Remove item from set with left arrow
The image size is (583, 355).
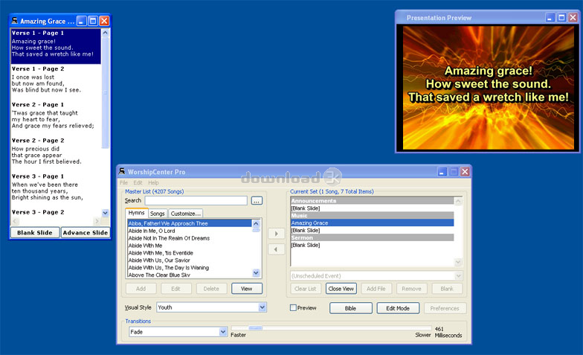pos(277,249)
